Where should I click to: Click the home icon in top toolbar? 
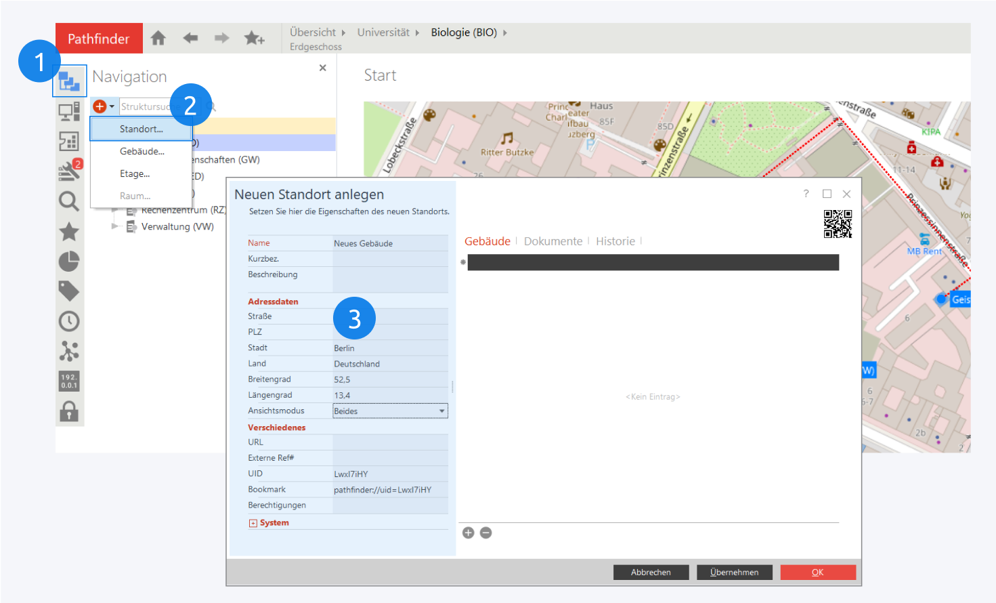click(x=158, y=39)
